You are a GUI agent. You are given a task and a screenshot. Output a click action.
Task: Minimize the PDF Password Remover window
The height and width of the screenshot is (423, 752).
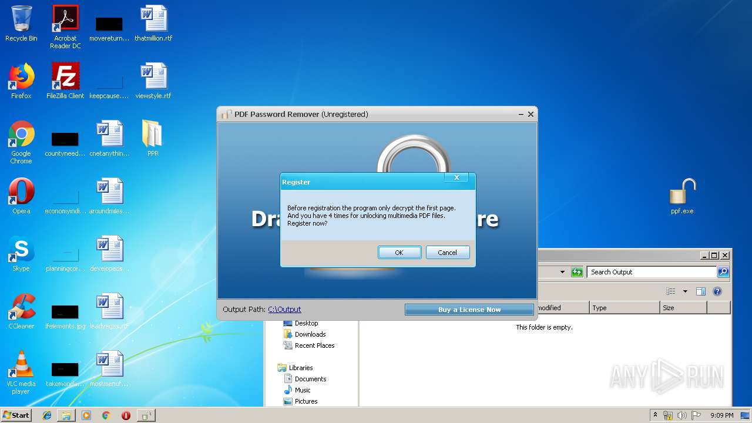(x=521, y=115)
